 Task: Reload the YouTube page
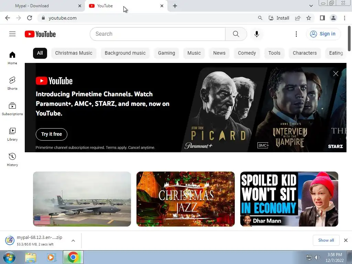pyautogui.click(x=30, y=18)
